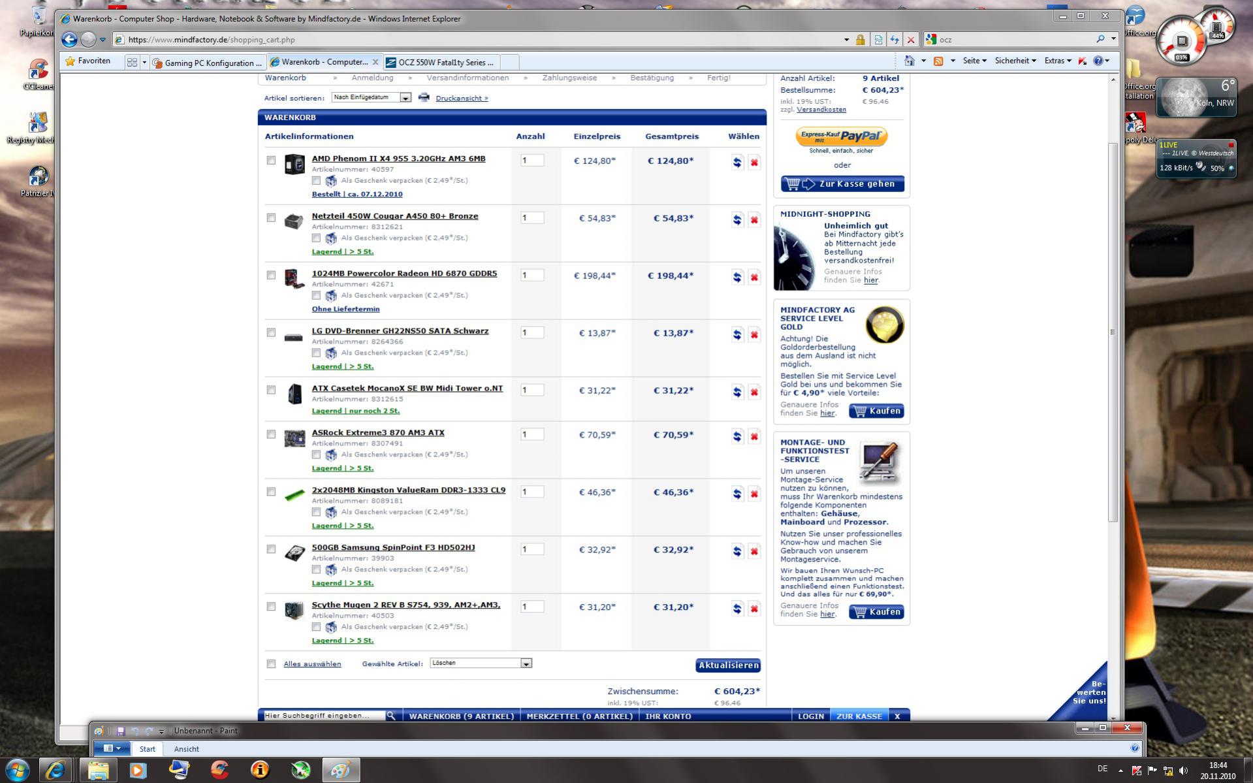Open Ansicht tab in Paint window
Screen dimensions: 1253x783
(186, 749)
